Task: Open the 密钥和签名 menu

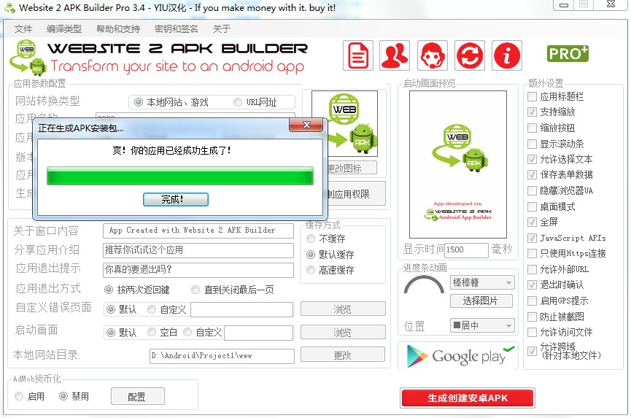Action: point(177,29)
